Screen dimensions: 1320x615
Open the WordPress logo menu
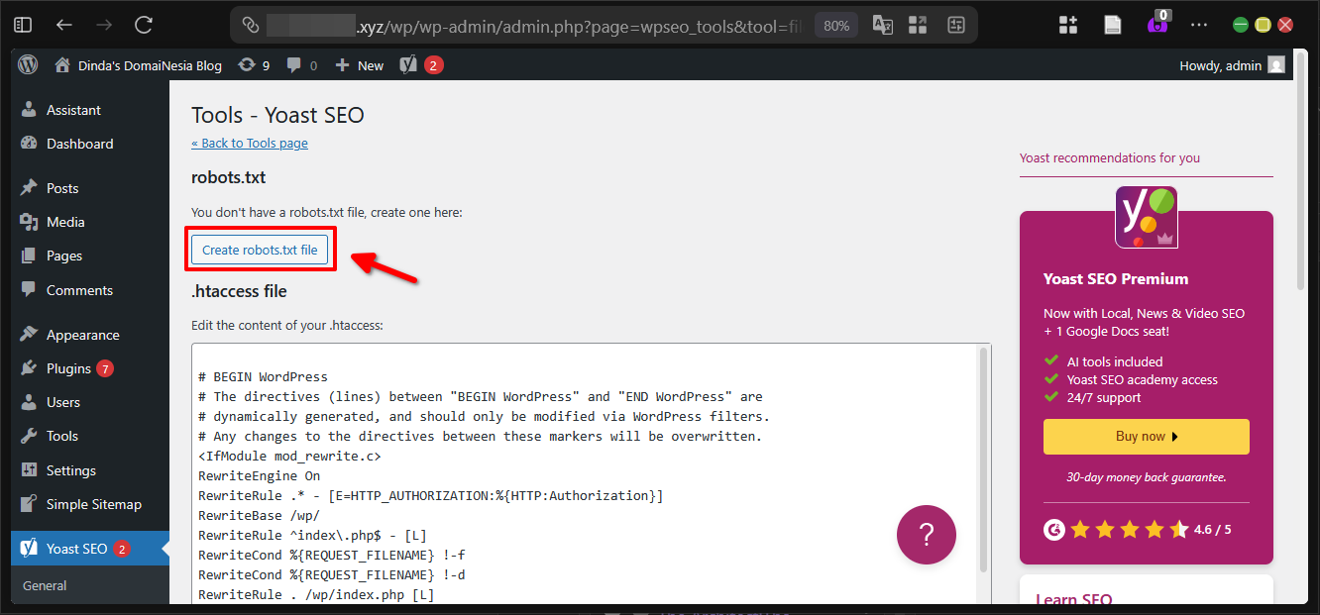pyautogui.click(x=27, y=64)
